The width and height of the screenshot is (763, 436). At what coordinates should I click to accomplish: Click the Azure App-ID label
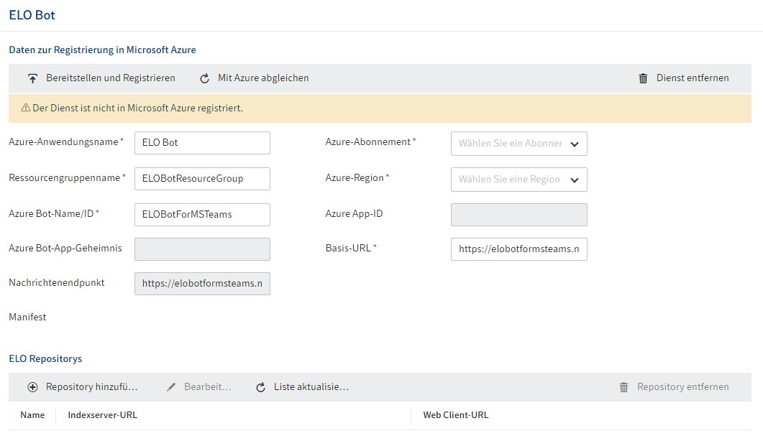355,214
